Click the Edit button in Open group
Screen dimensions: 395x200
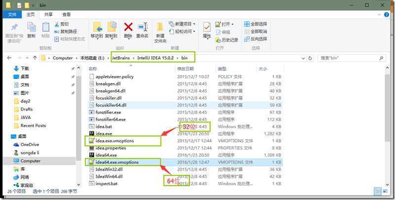click(223, 32)
